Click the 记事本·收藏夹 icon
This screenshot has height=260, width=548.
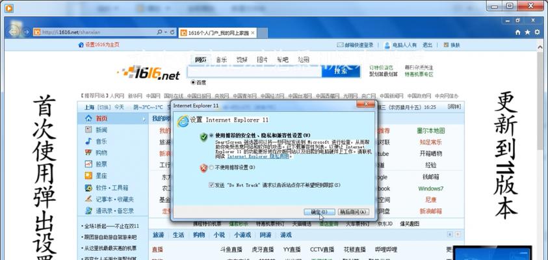coord(89,199)
